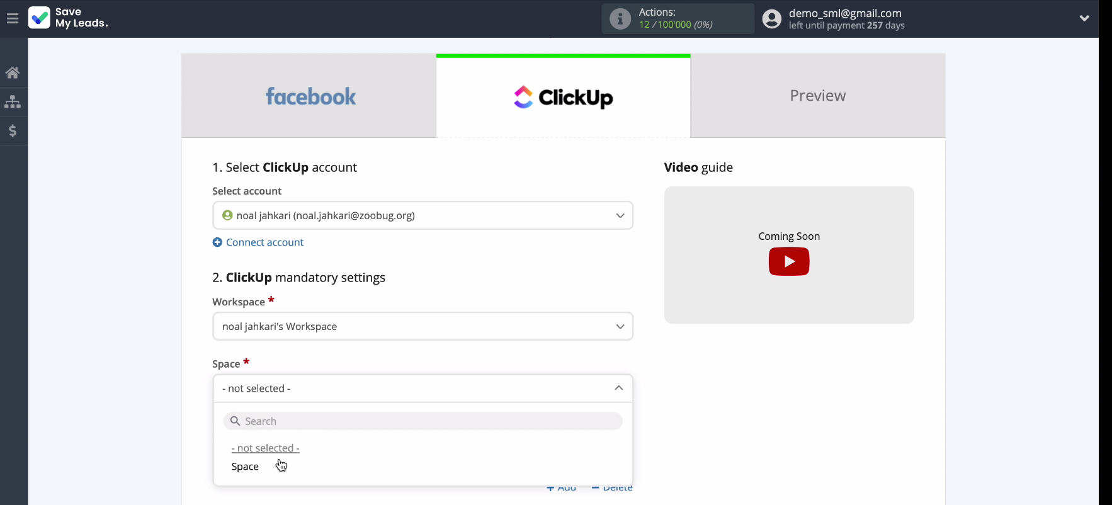Click the Connect account link
Image resolution: width=1112 pixels, height=505 pixels.
264,242
